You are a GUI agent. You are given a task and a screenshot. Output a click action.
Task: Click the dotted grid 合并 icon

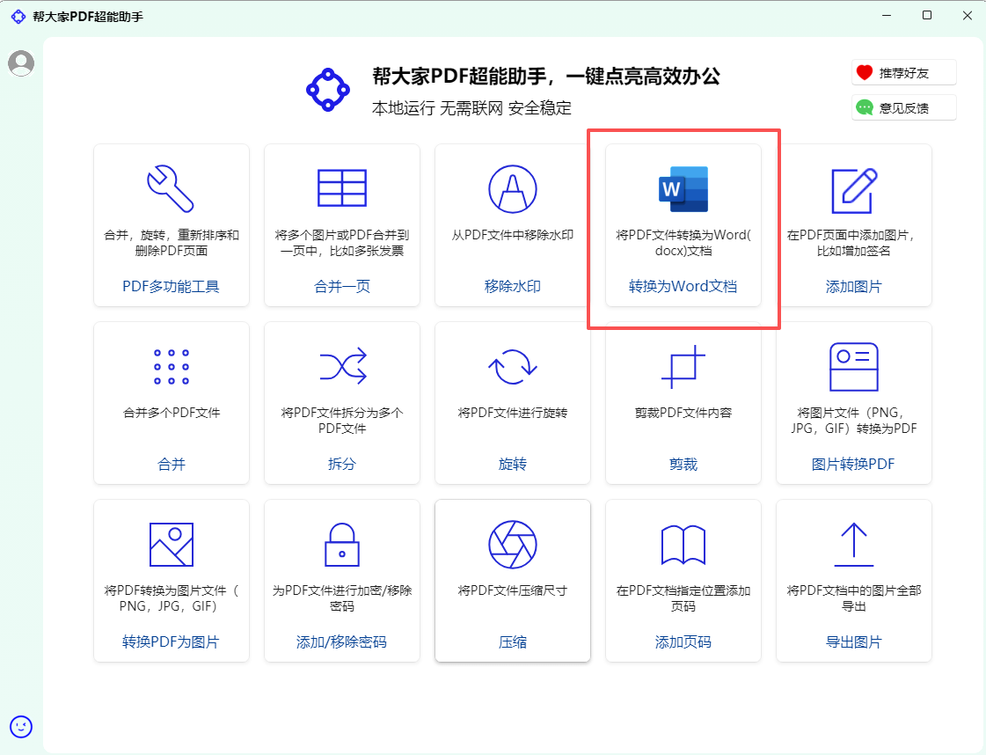point(171,366)
